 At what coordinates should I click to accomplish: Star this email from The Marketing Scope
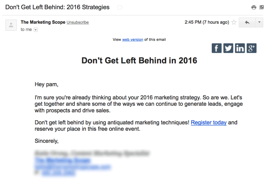[x=234, y=22]
